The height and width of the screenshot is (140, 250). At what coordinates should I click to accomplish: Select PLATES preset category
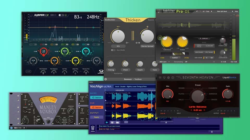[181, 94]
